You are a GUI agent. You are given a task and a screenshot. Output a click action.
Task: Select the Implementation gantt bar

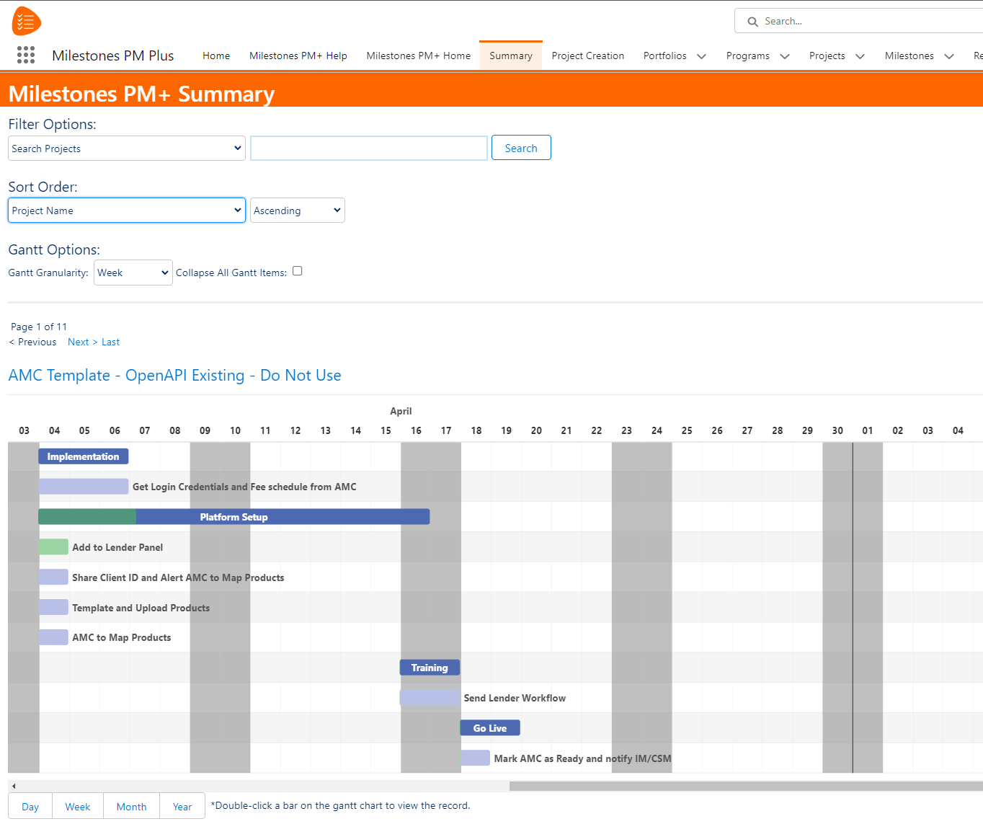[84, 456]
